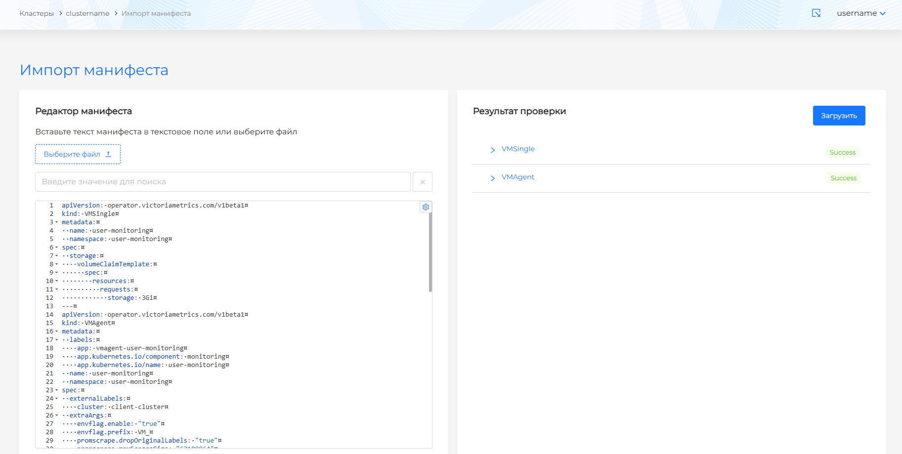Open the username dropdown menu
Screen dimensions: 902x454
click(x=860, y=13)
